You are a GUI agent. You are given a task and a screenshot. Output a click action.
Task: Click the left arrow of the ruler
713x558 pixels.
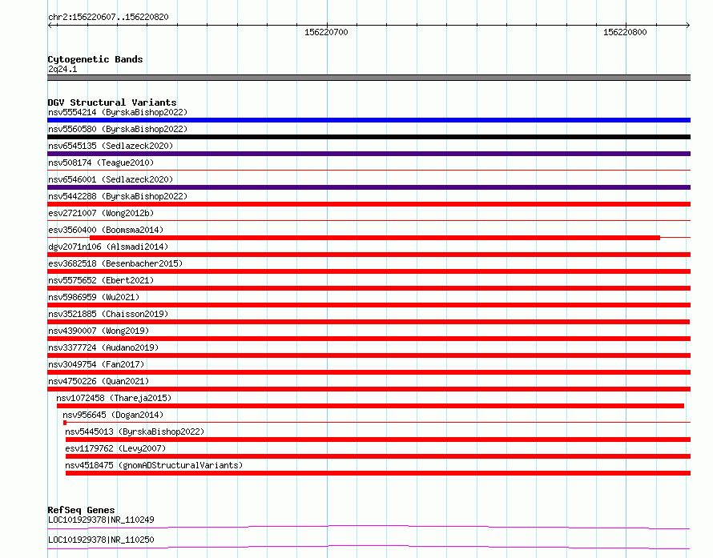coord(50,25)
